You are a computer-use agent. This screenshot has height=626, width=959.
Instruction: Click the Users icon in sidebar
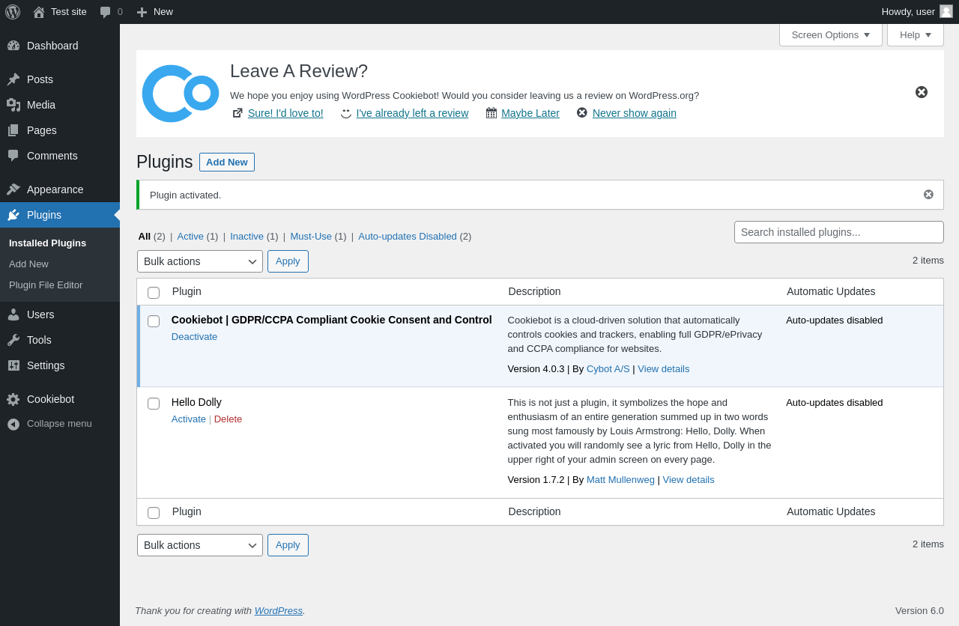13,314
